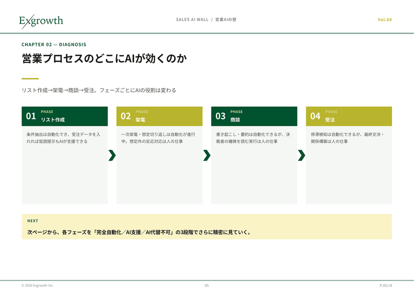Click the number '03' in phase header

[x=221, y=116]
